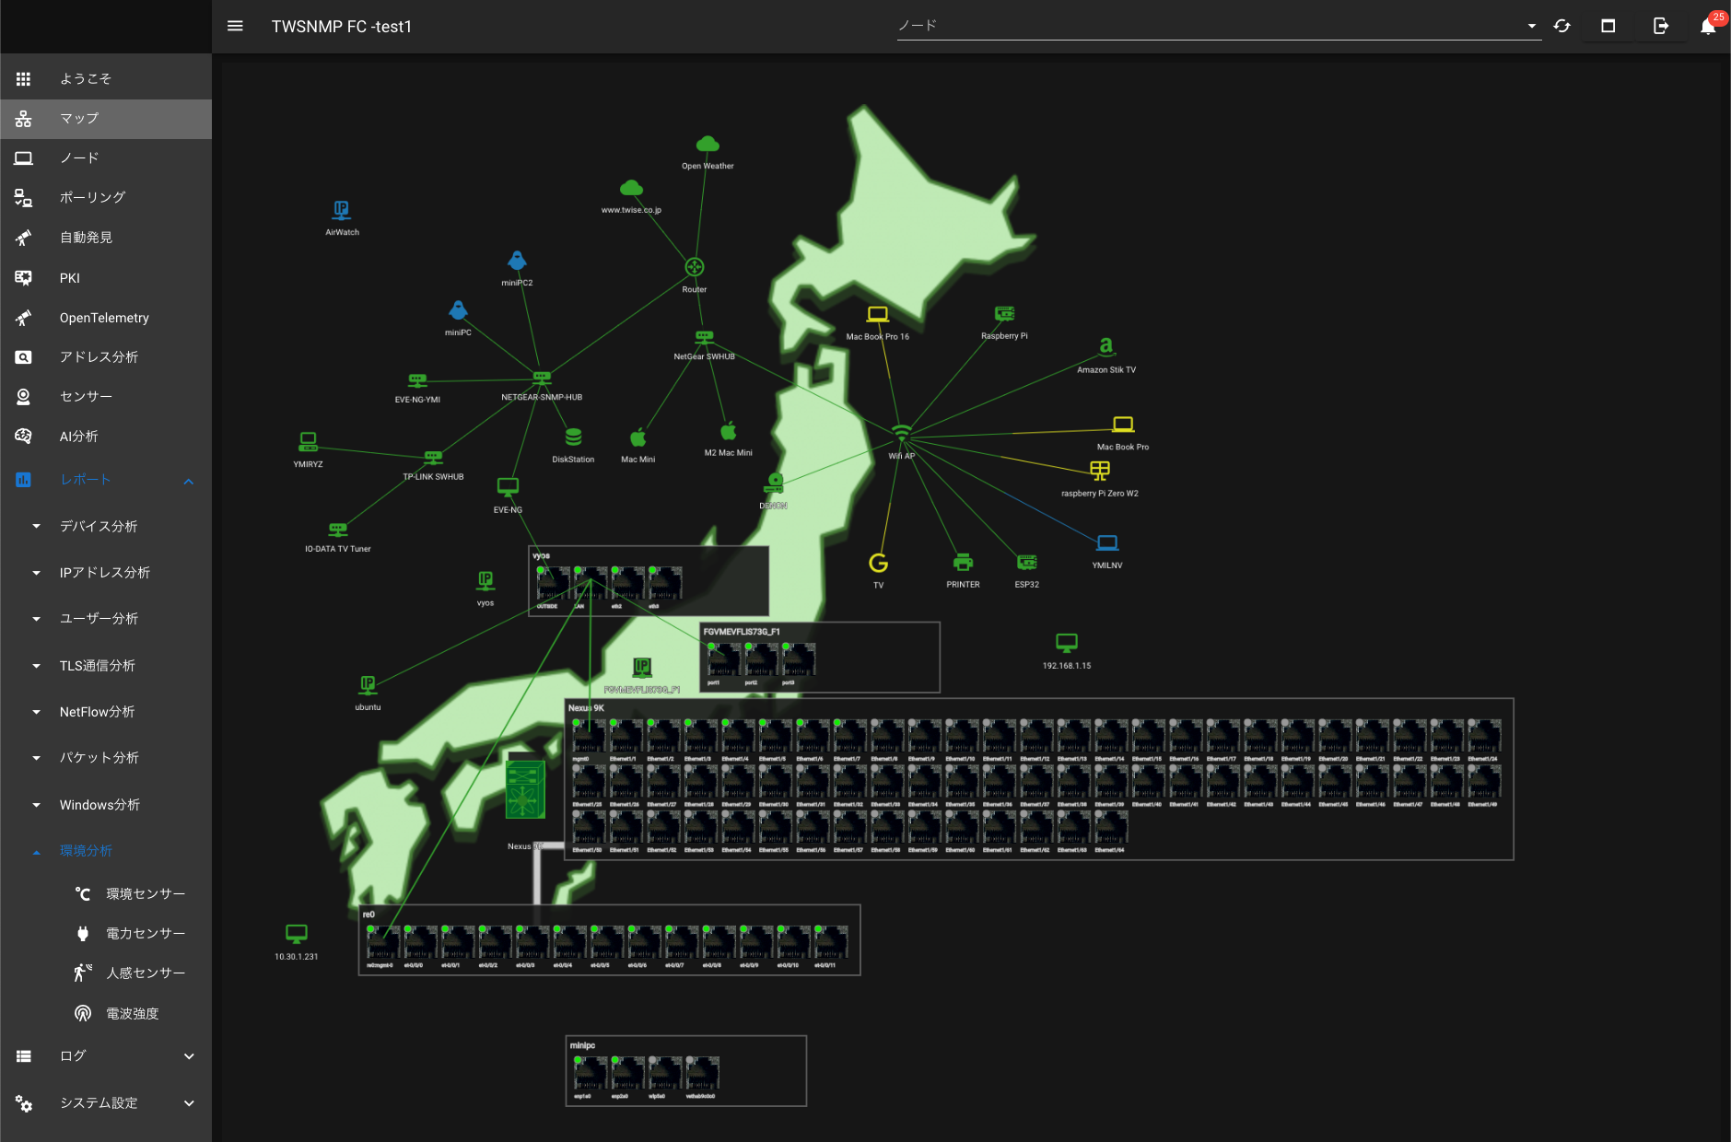Expand the Windows分析 group
Image resolution: width=1731 pixels, height=1142 pixels.
106,805
